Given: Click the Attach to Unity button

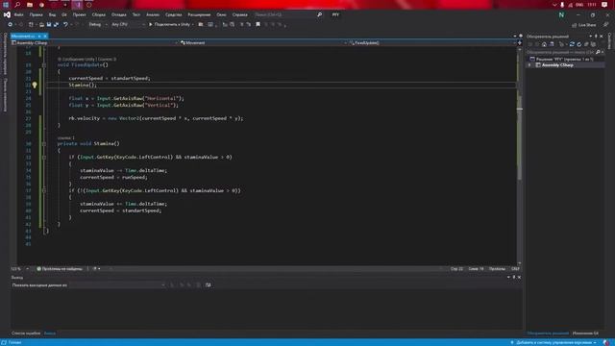Looking at the screenshot, I should click(x=171, y=24).
